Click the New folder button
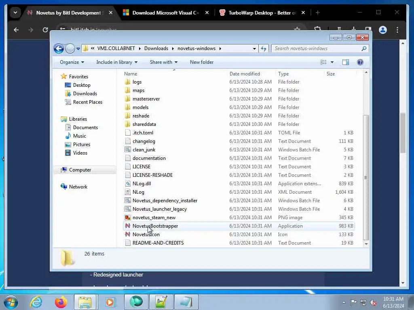414x310 pixels. pos(202,62)
